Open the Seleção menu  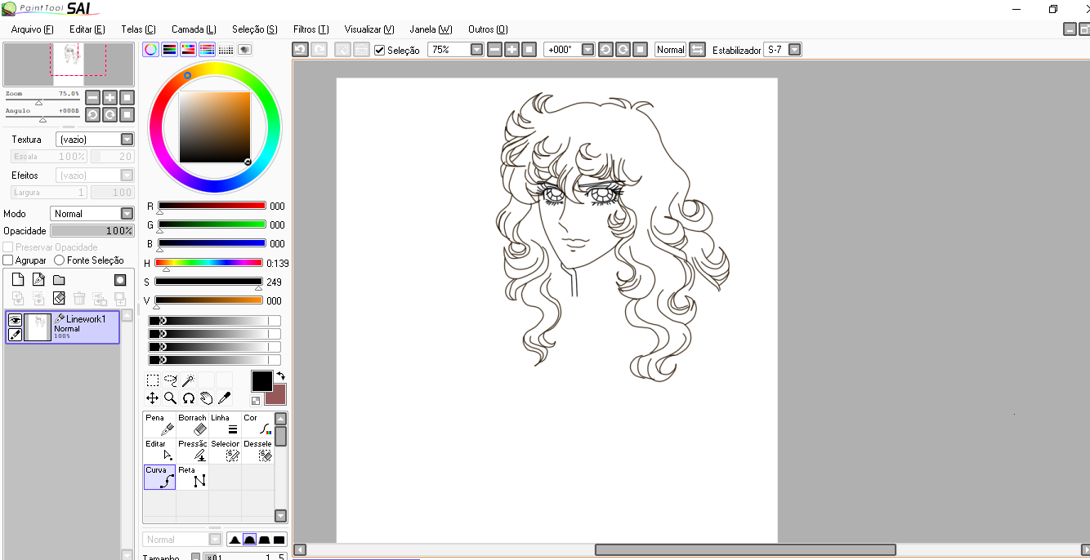click(x=255, y=29)
